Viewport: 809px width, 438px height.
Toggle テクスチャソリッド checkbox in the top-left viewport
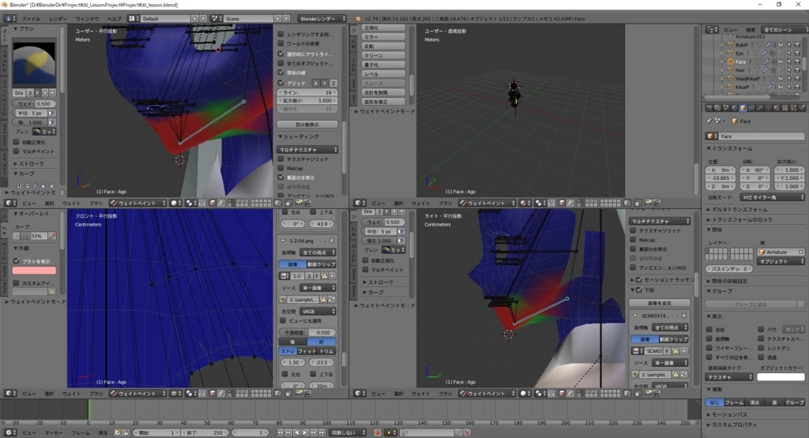(x=280, y=159)
